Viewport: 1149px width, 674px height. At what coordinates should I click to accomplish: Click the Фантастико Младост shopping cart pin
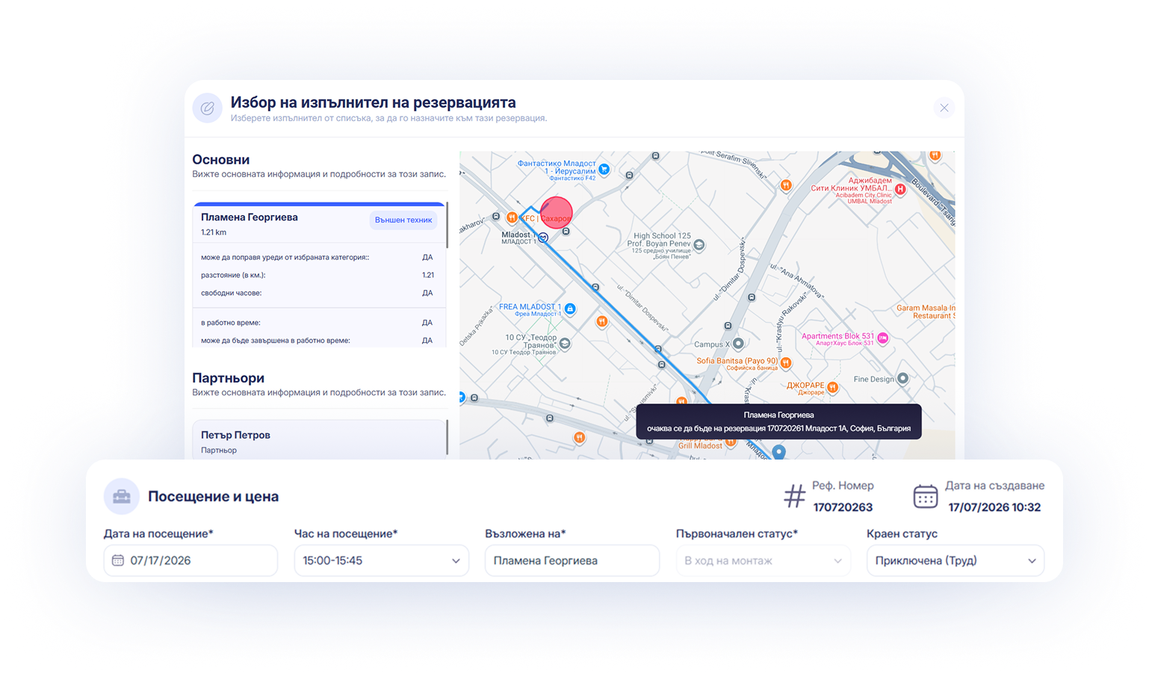pyautogui.click(x=604, y=170)
